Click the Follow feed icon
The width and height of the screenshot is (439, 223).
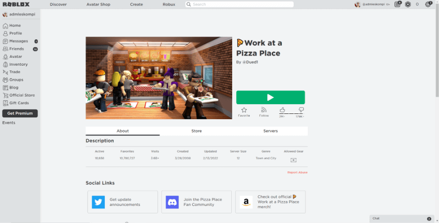pos(264,110)
